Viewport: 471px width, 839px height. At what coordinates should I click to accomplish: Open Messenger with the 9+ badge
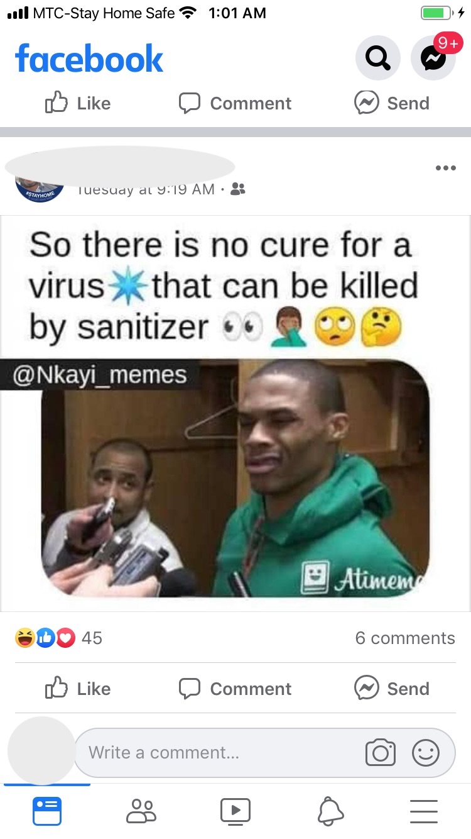click(x=433, y=58)
